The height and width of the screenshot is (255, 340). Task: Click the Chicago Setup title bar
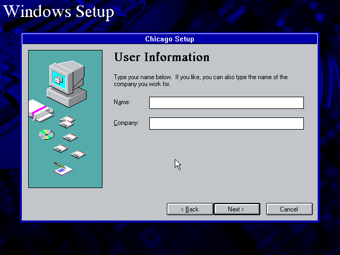170,39
